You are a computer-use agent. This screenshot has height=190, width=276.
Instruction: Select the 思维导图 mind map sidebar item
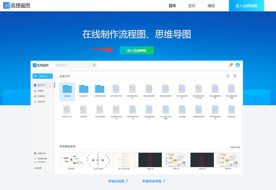39,96
